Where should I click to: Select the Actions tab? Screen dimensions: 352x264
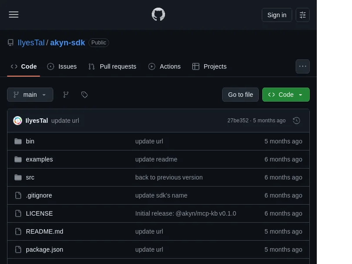pyautogui.click(x=164, y=66)
